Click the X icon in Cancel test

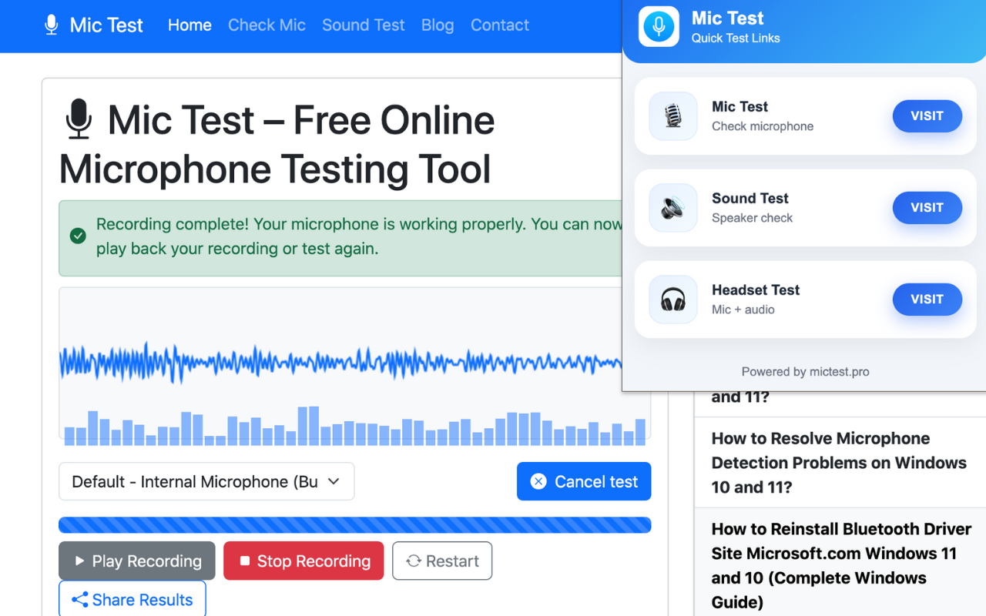click(x=539, y=481)
